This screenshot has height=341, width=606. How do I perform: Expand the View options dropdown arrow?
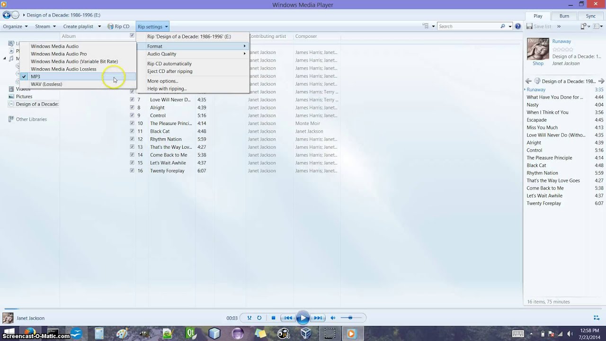click(433, 27)
